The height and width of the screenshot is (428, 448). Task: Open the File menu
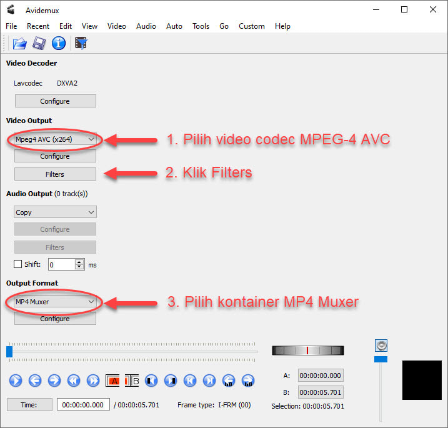point(11,26)
